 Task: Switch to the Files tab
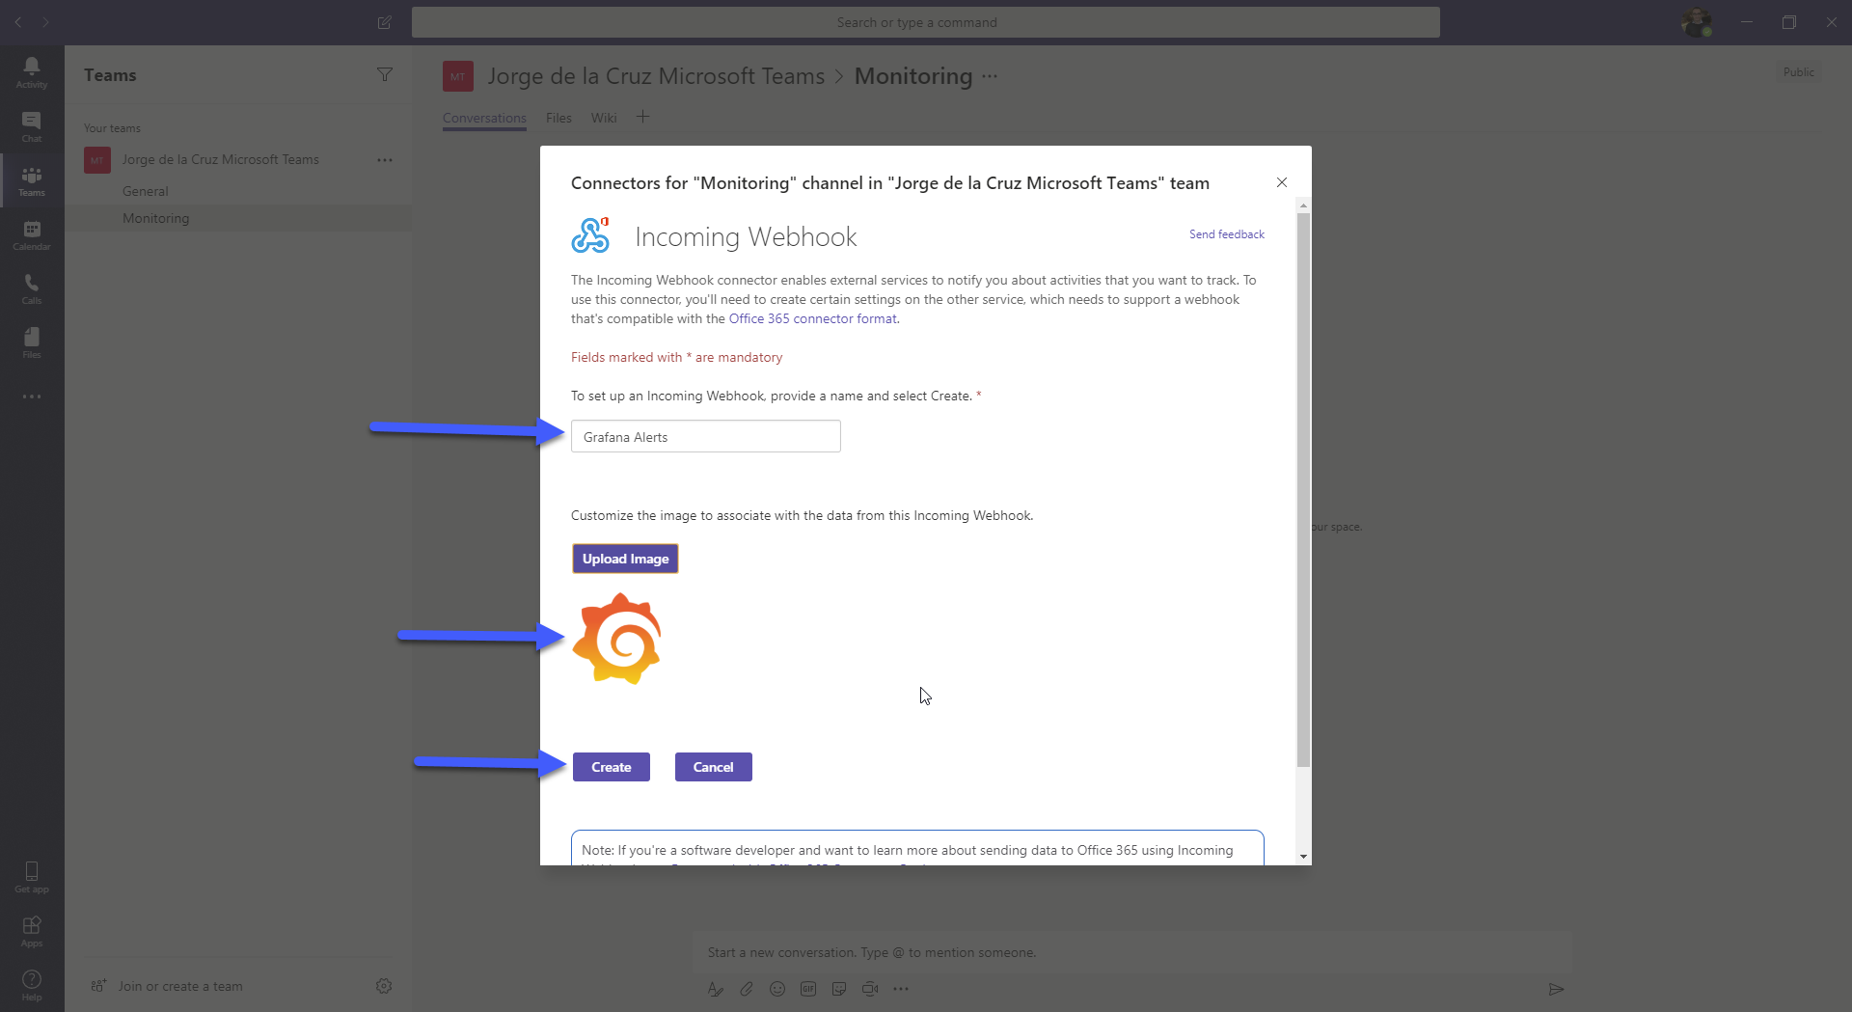[558, 118]
